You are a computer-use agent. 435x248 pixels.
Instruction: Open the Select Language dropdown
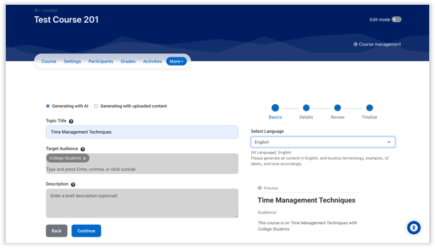(x=323, y=142)
